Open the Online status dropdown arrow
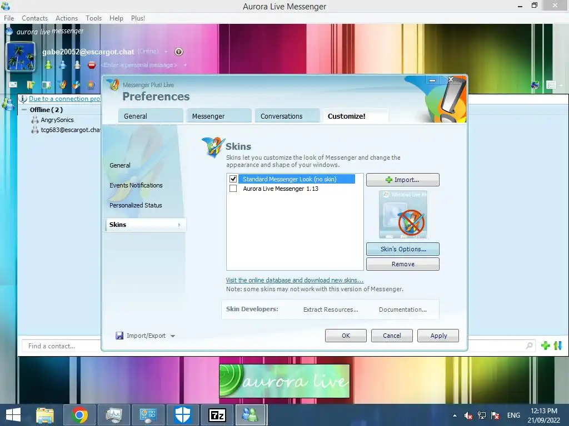Viewport: 569px width, 426px height. pyautogui.click(x=166, y=52)
